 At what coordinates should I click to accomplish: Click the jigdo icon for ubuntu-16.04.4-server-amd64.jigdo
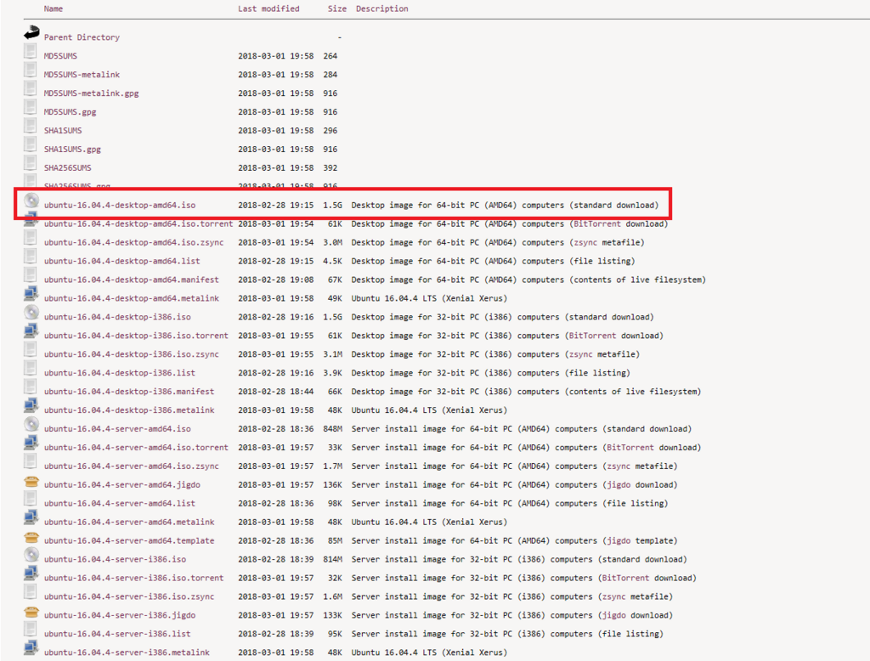coord(31,481)
